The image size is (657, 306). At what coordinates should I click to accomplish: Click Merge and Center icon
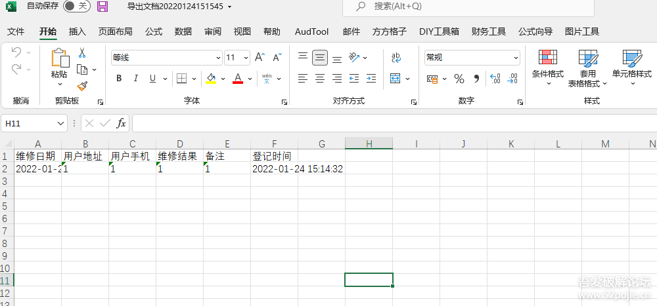pyautogui.click(x=395, y=78)
